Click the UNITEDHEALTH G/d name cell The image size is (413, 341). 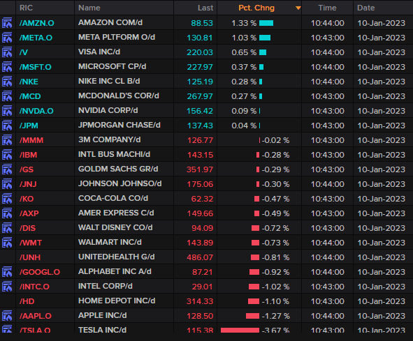(x=117, y=257)
